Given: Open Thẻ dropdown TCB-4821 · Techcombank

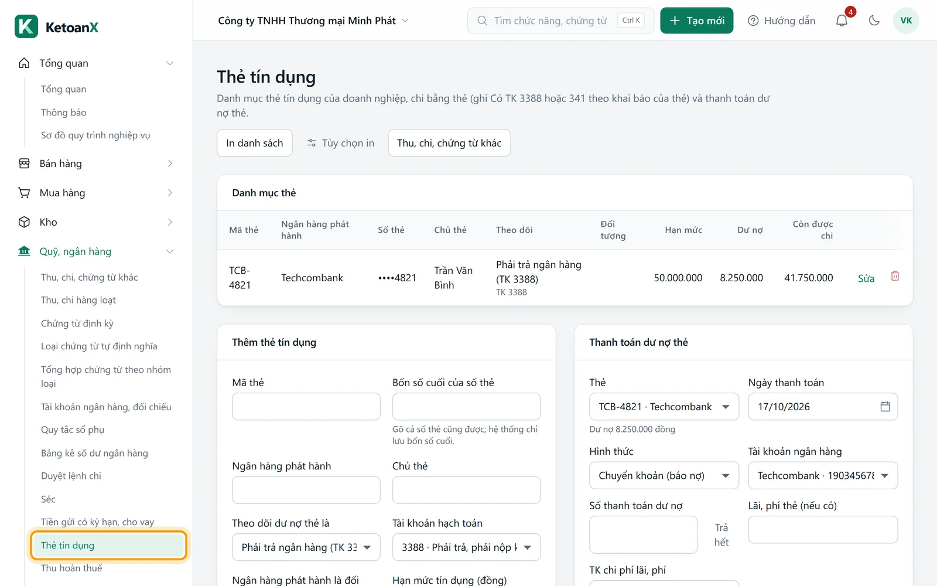Looking at the screenshot, I should 664,407.
